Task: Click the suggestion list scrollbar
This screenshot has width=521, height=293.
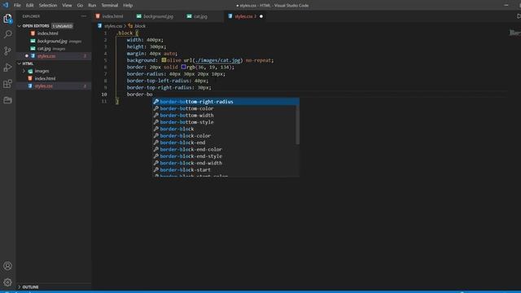Action: [x=297, y=125]
